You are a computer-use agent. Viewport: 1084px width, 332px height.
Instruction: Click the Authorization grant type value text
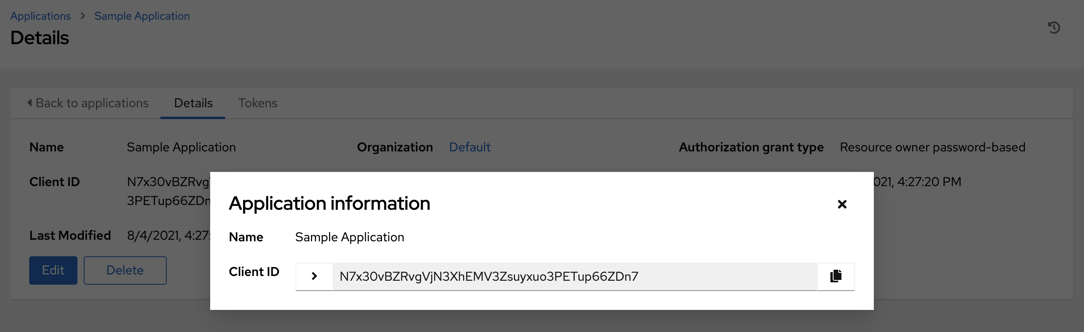click(932, 147)
